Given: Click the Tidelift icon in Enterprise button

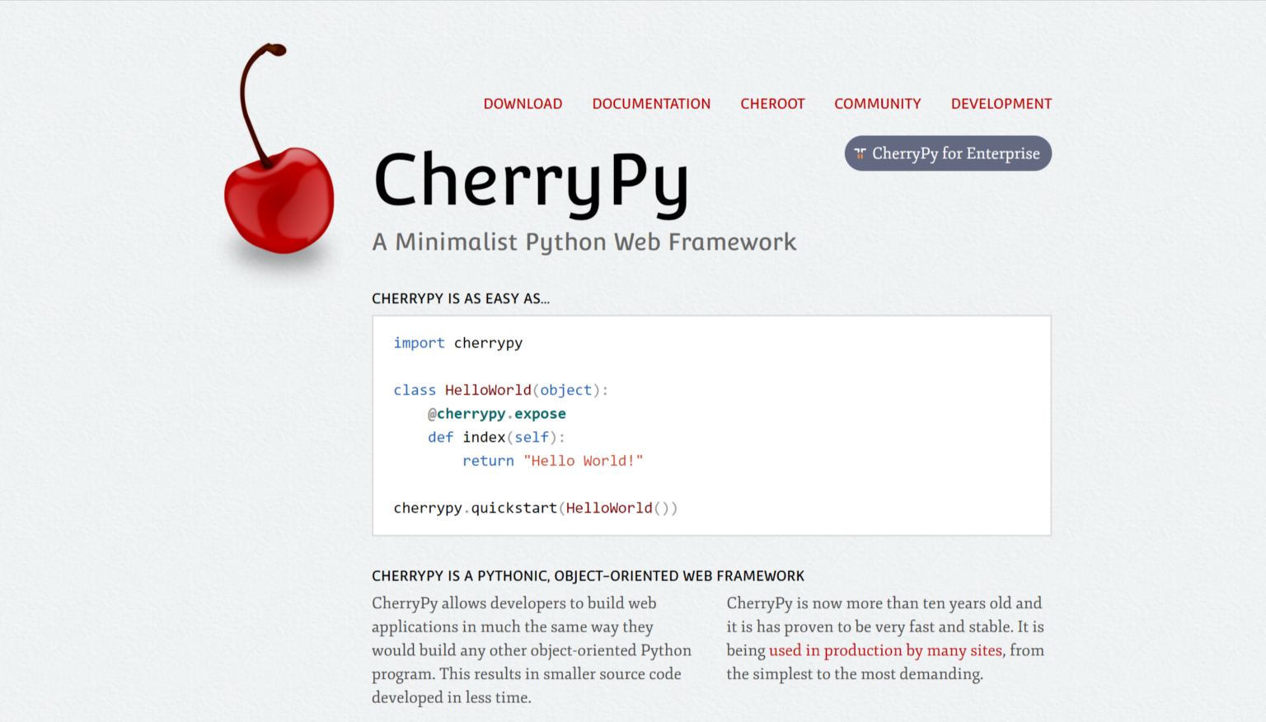Looking at the screenshot, I should pos(860,153).
